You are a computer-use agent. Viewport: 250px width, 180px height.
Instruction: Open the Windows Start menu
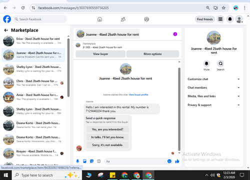6,175
